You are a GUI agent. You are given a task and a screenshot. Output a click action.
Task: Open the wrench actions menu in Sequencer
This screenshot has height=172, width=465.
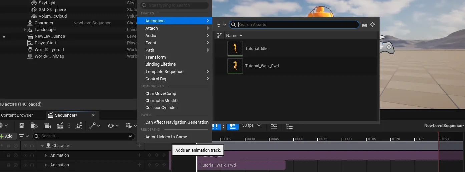[95, 126]
